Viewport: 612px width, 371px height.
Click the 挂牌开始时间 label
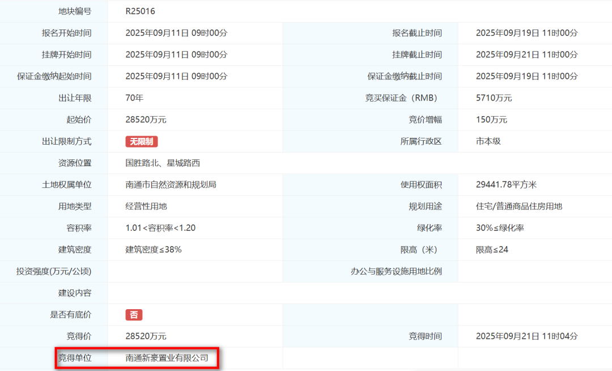tap(67, 54)
